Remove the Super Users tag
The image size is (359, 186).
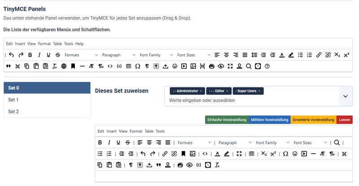(x=260, y=91)
